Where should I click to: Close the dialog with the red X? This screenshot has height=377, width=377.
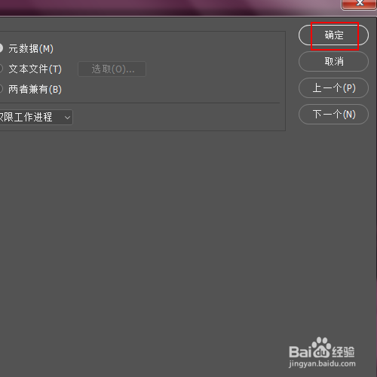pyautogui.click(x=359, y=4)
